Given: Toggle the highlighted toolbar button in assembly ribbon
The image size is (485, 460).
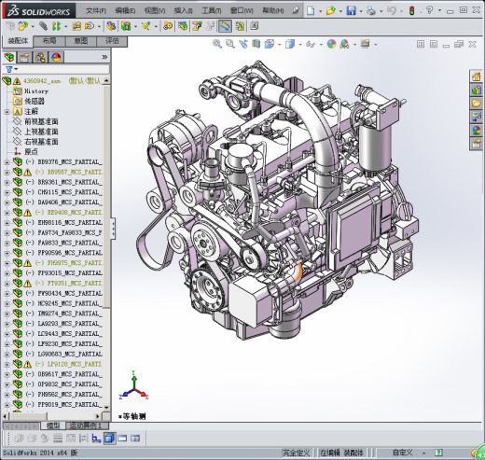Looking at the screenshot, I should point(225,26).
